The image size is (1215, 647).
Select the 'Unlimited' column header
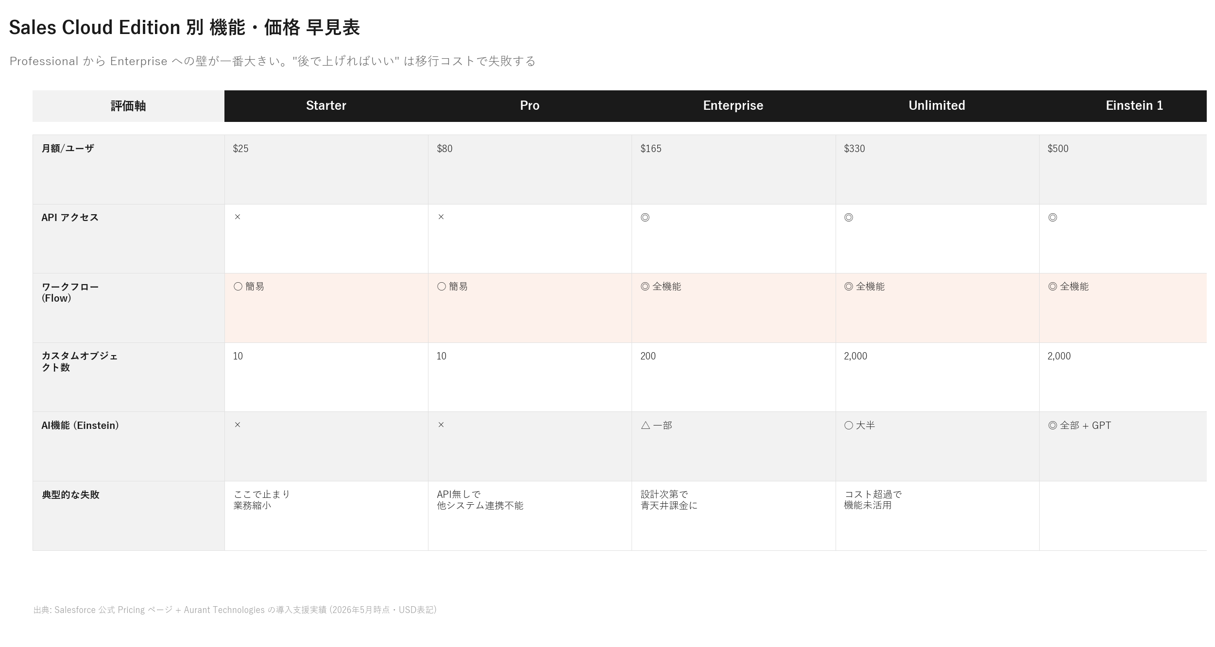click(x=937, y=106)
